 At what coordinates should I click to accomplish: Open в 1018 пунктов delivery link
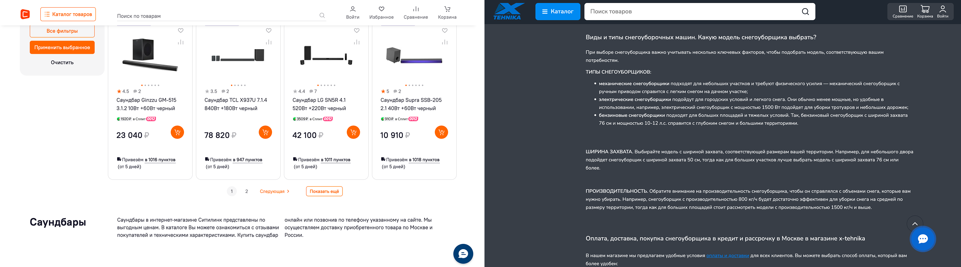[424, 160]
